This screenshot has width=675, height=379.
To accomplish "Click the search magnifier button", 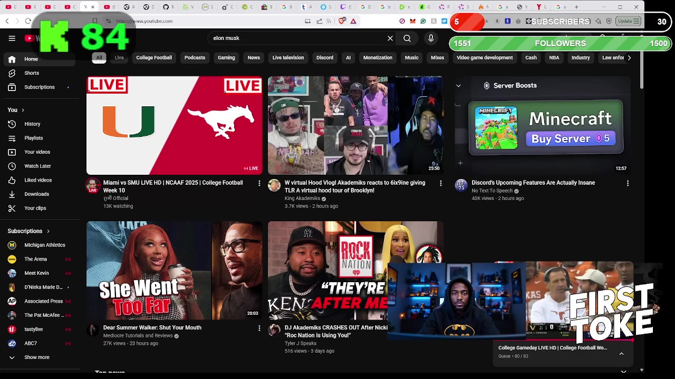I will click(407, 38).
